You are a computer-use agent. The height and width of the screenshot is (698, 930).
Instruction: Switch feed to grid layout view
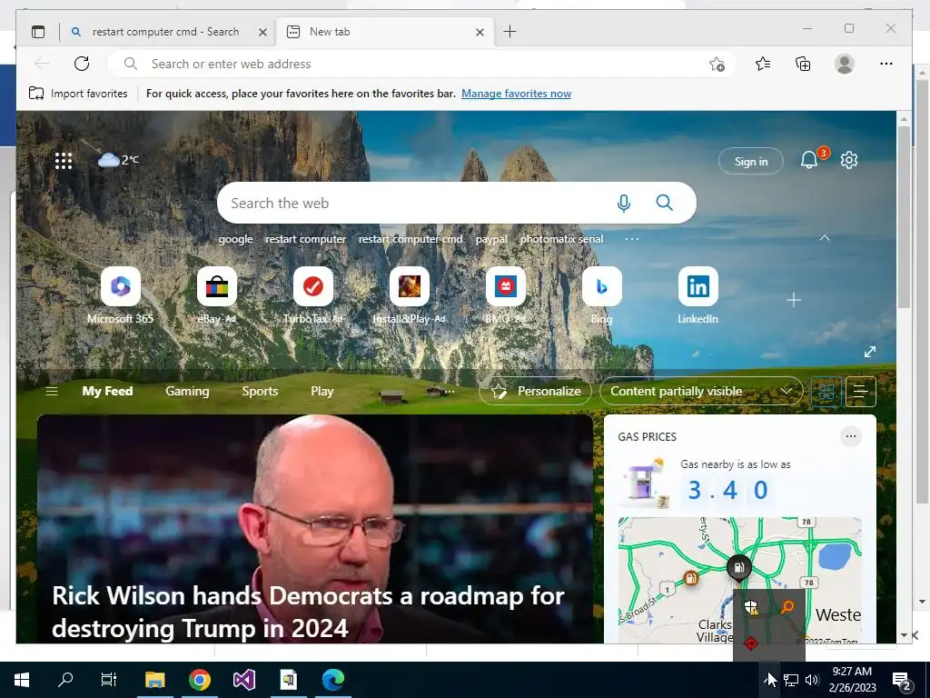[826, 392]
